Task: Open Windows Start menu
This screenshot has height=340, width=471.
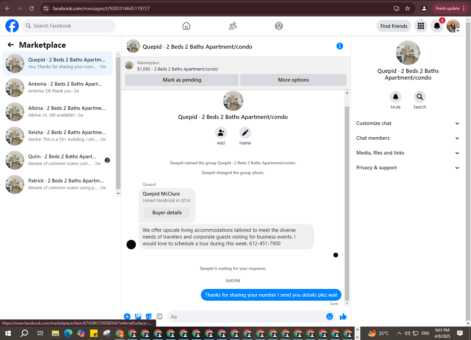Action: pyautogui.click(x=8, y=333)
